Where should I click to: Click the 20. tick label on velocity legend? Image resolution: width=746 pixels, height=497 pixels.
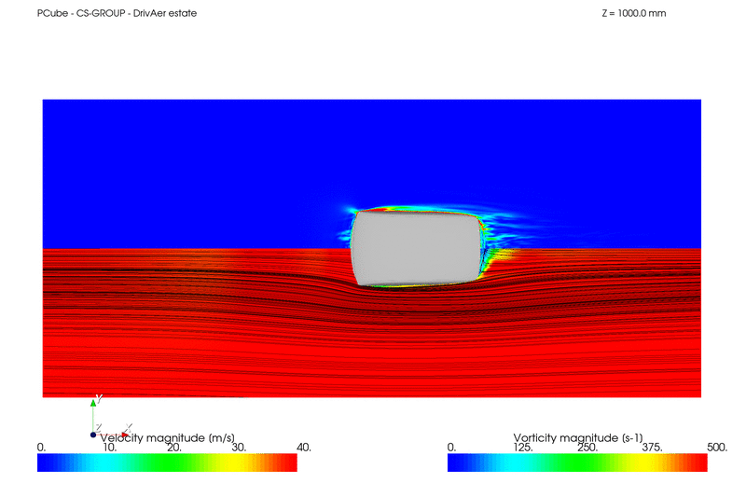click(172, 448)
